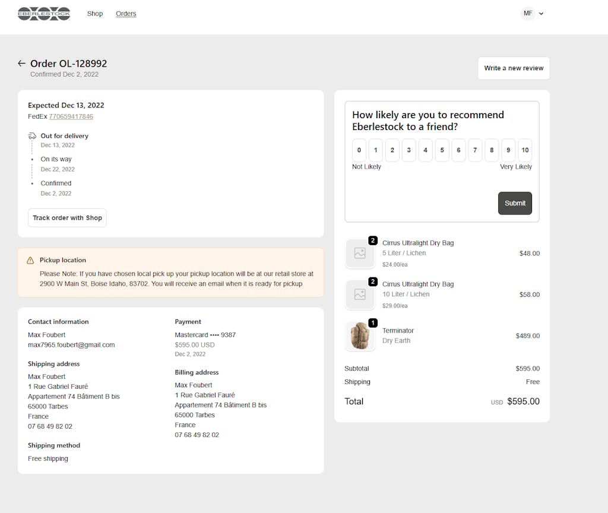Go to the Orders page
Screen dimensions: 608x513
pyautogui.click(x=126, y=14)
